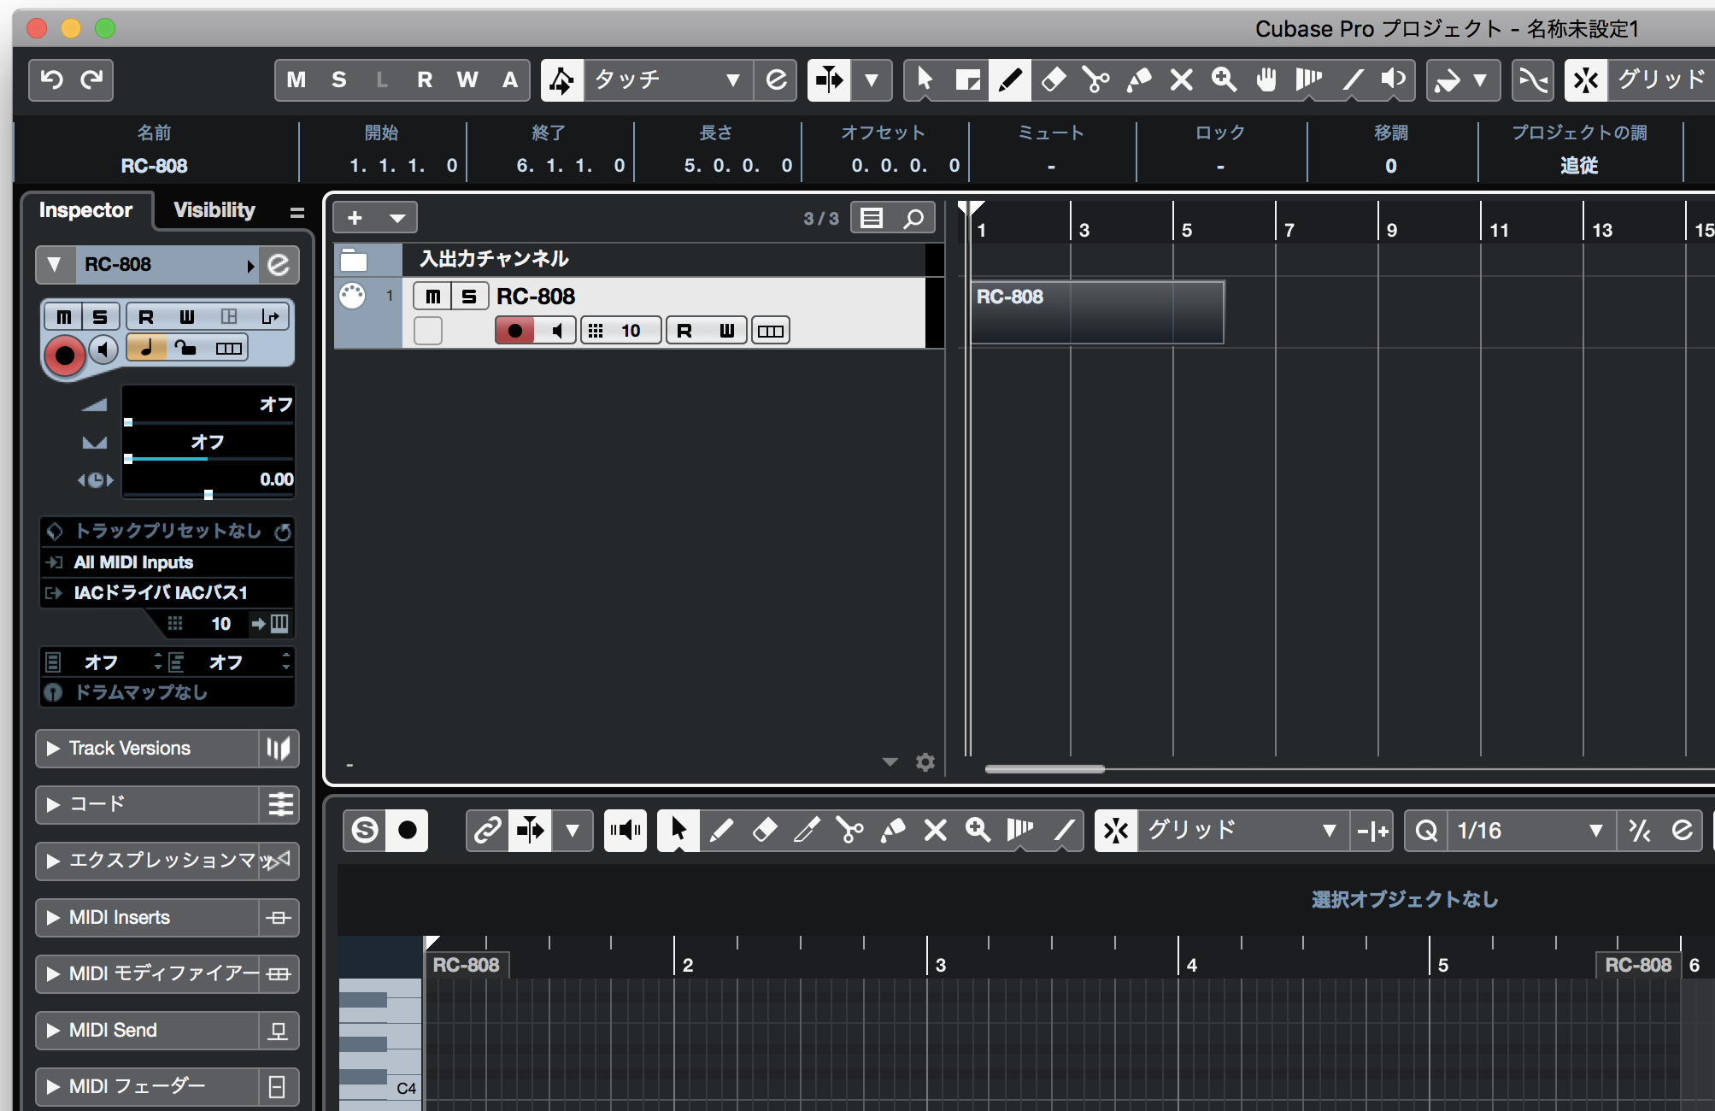Select the key editor Draw pencil tool

point(721,830)
